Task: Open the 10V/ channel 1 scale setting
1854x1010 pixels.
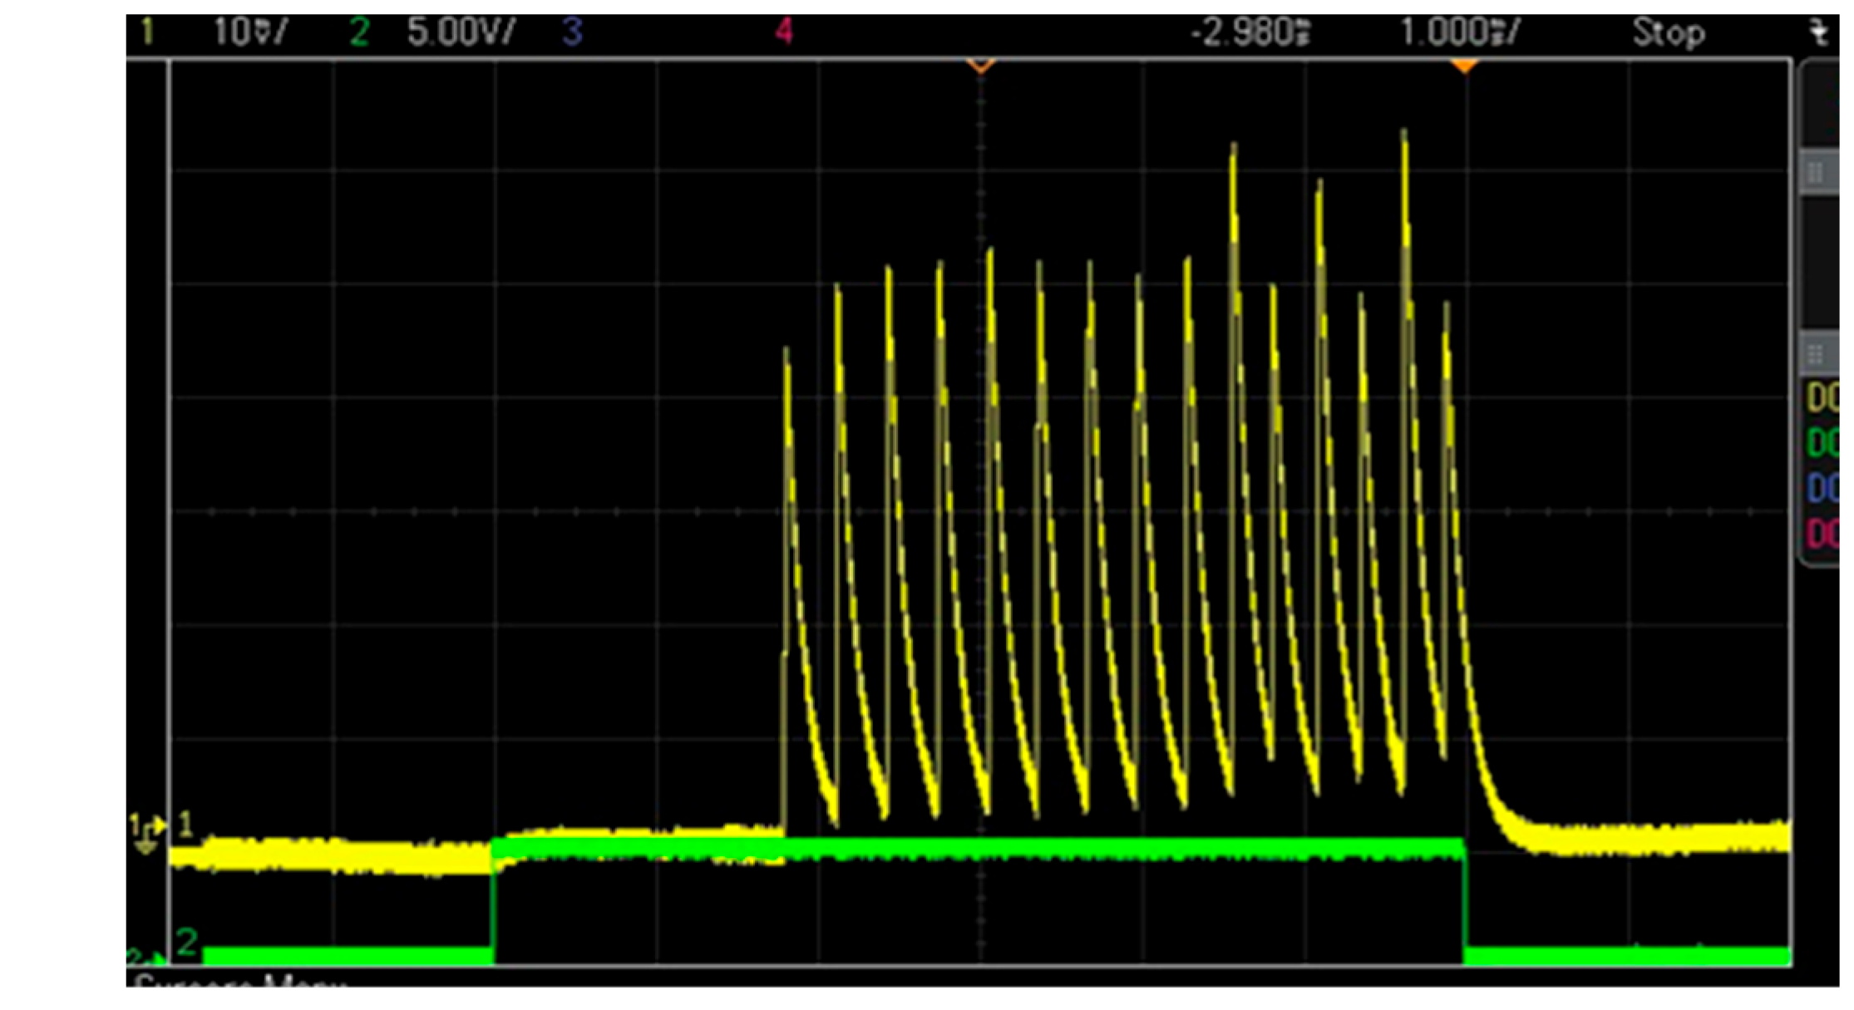Action: pyautogui.click(x=249, y=32)
